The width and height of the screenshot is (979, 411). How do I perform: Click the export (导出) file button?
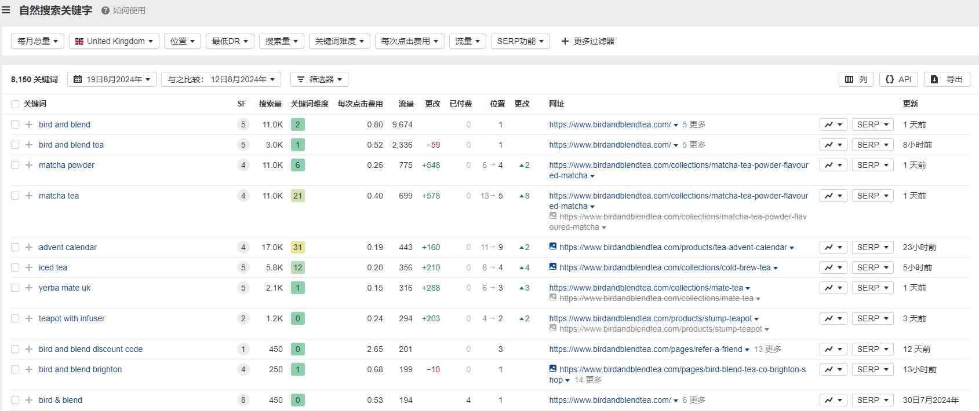947,79
